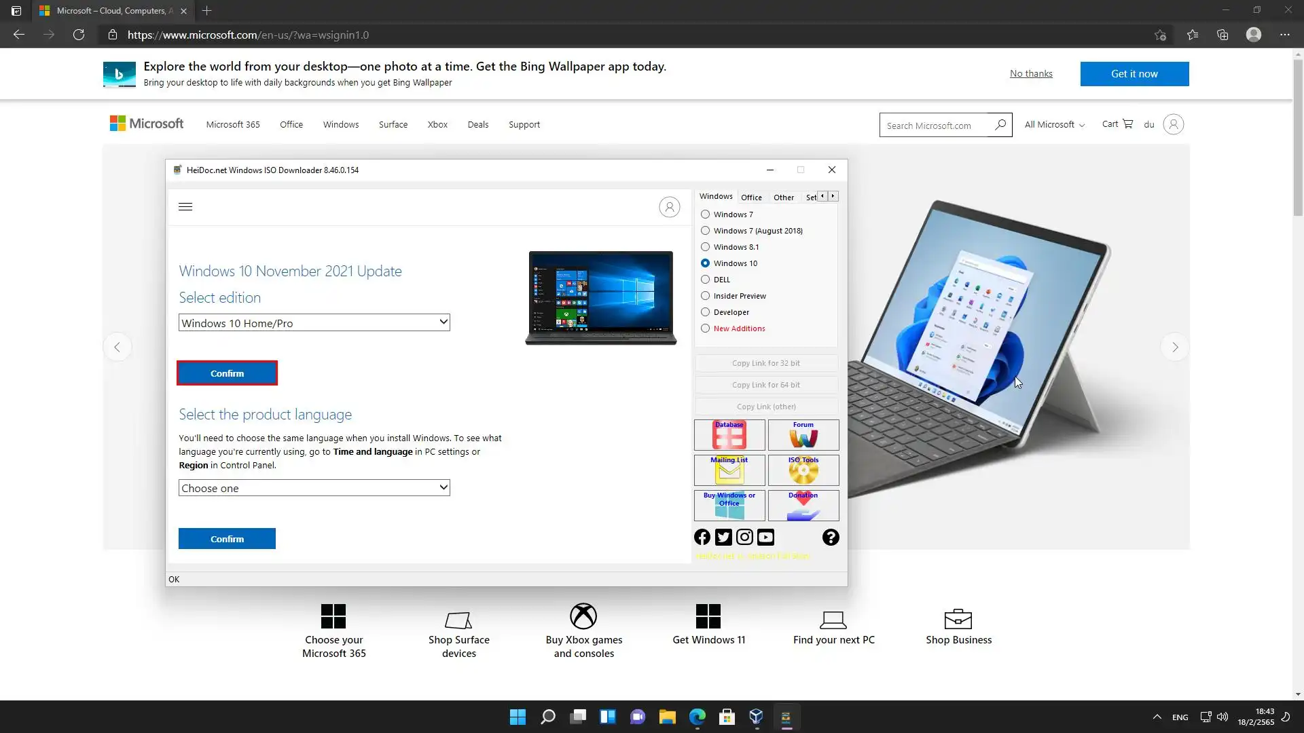Viewport: 1304px width, 733px height.
Task: Choose the New Additions radio button
Action: point(706,328)
